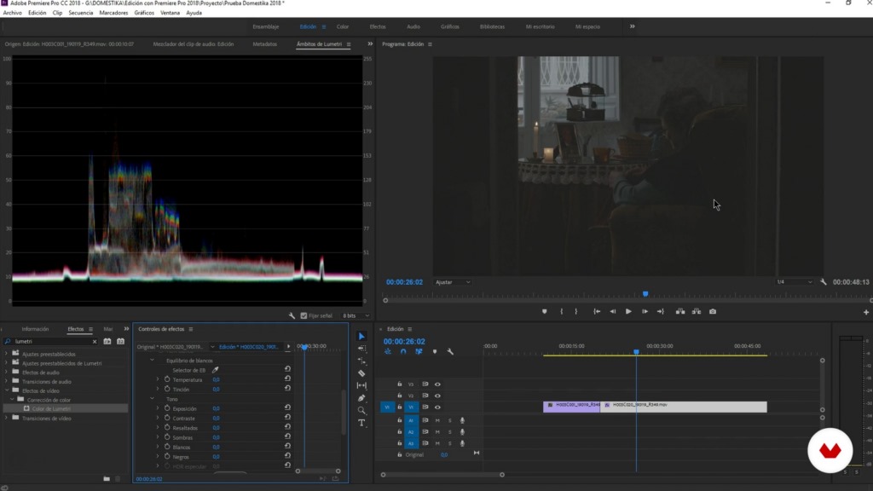This screenshot has height=491, width=873.
Task: Toggle the Fijar señal checkbox
Action: click(x=304, y=315)
